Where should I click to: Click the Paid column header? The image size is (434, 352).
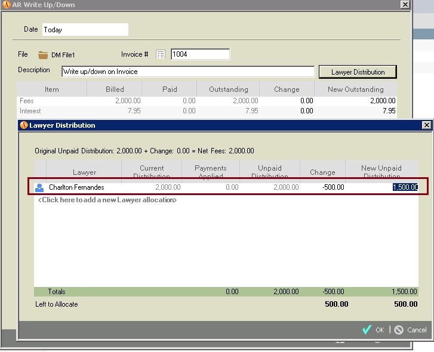point(170,89)
